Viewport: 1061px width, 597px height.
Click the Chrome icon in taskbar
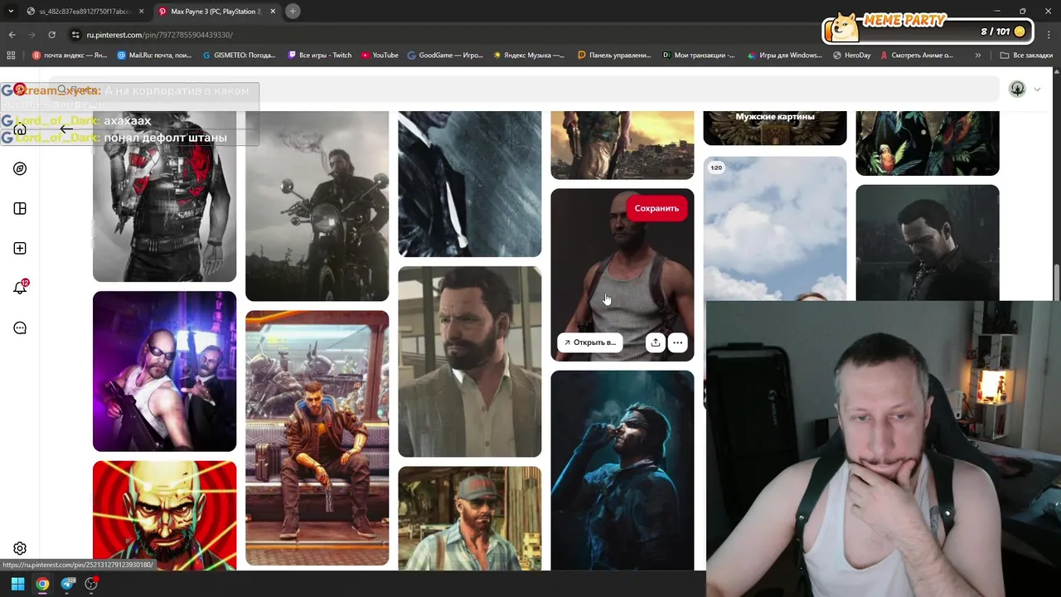pos(42,584)
